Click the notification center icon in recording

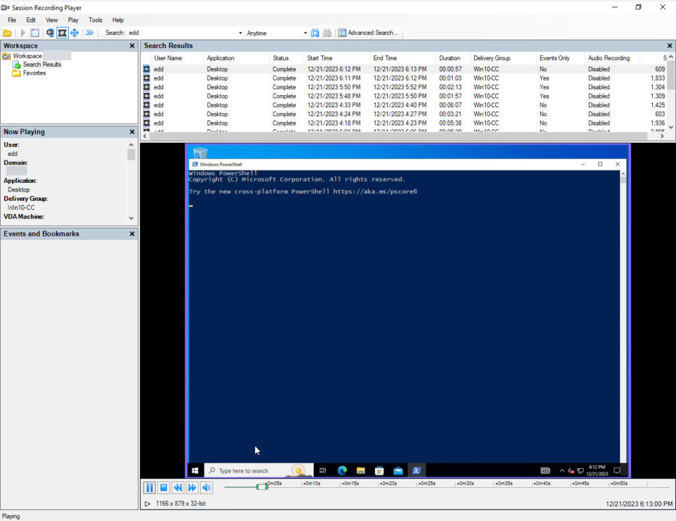617,471
